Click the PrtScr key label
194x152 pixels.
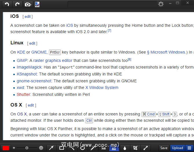(55, 52)
